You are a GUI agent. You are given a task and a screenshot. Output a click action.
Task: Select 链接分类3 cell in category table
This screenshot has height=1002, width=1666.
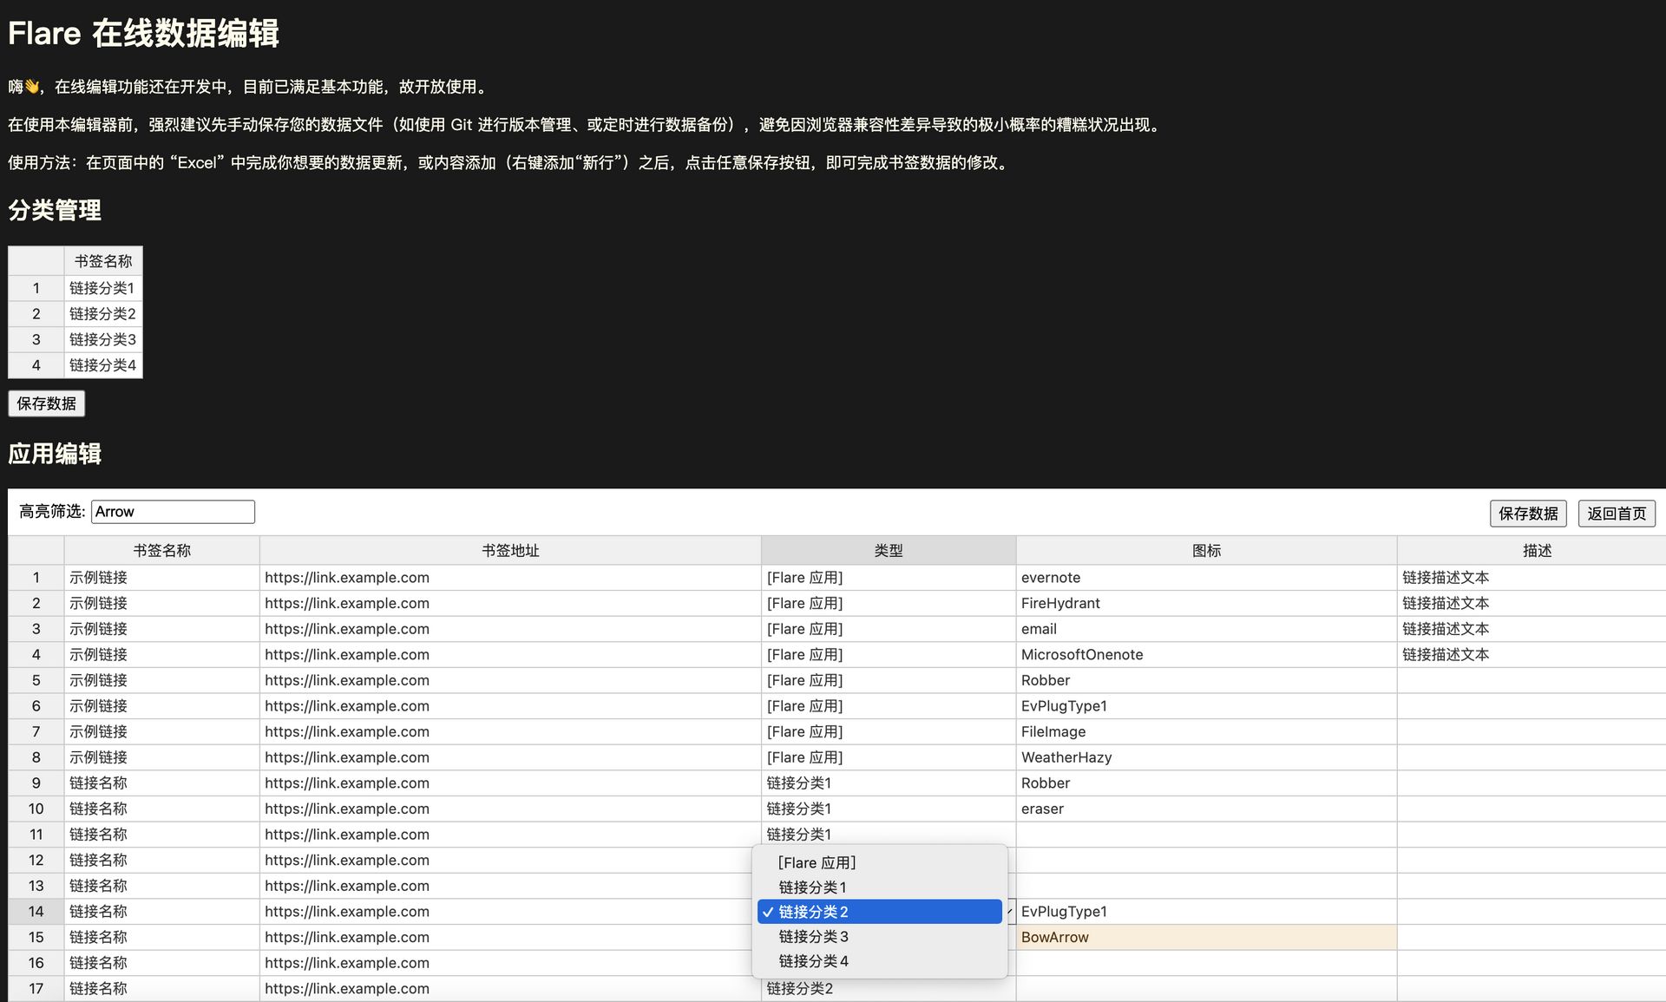pyautogui.click(x=102, y=339)
